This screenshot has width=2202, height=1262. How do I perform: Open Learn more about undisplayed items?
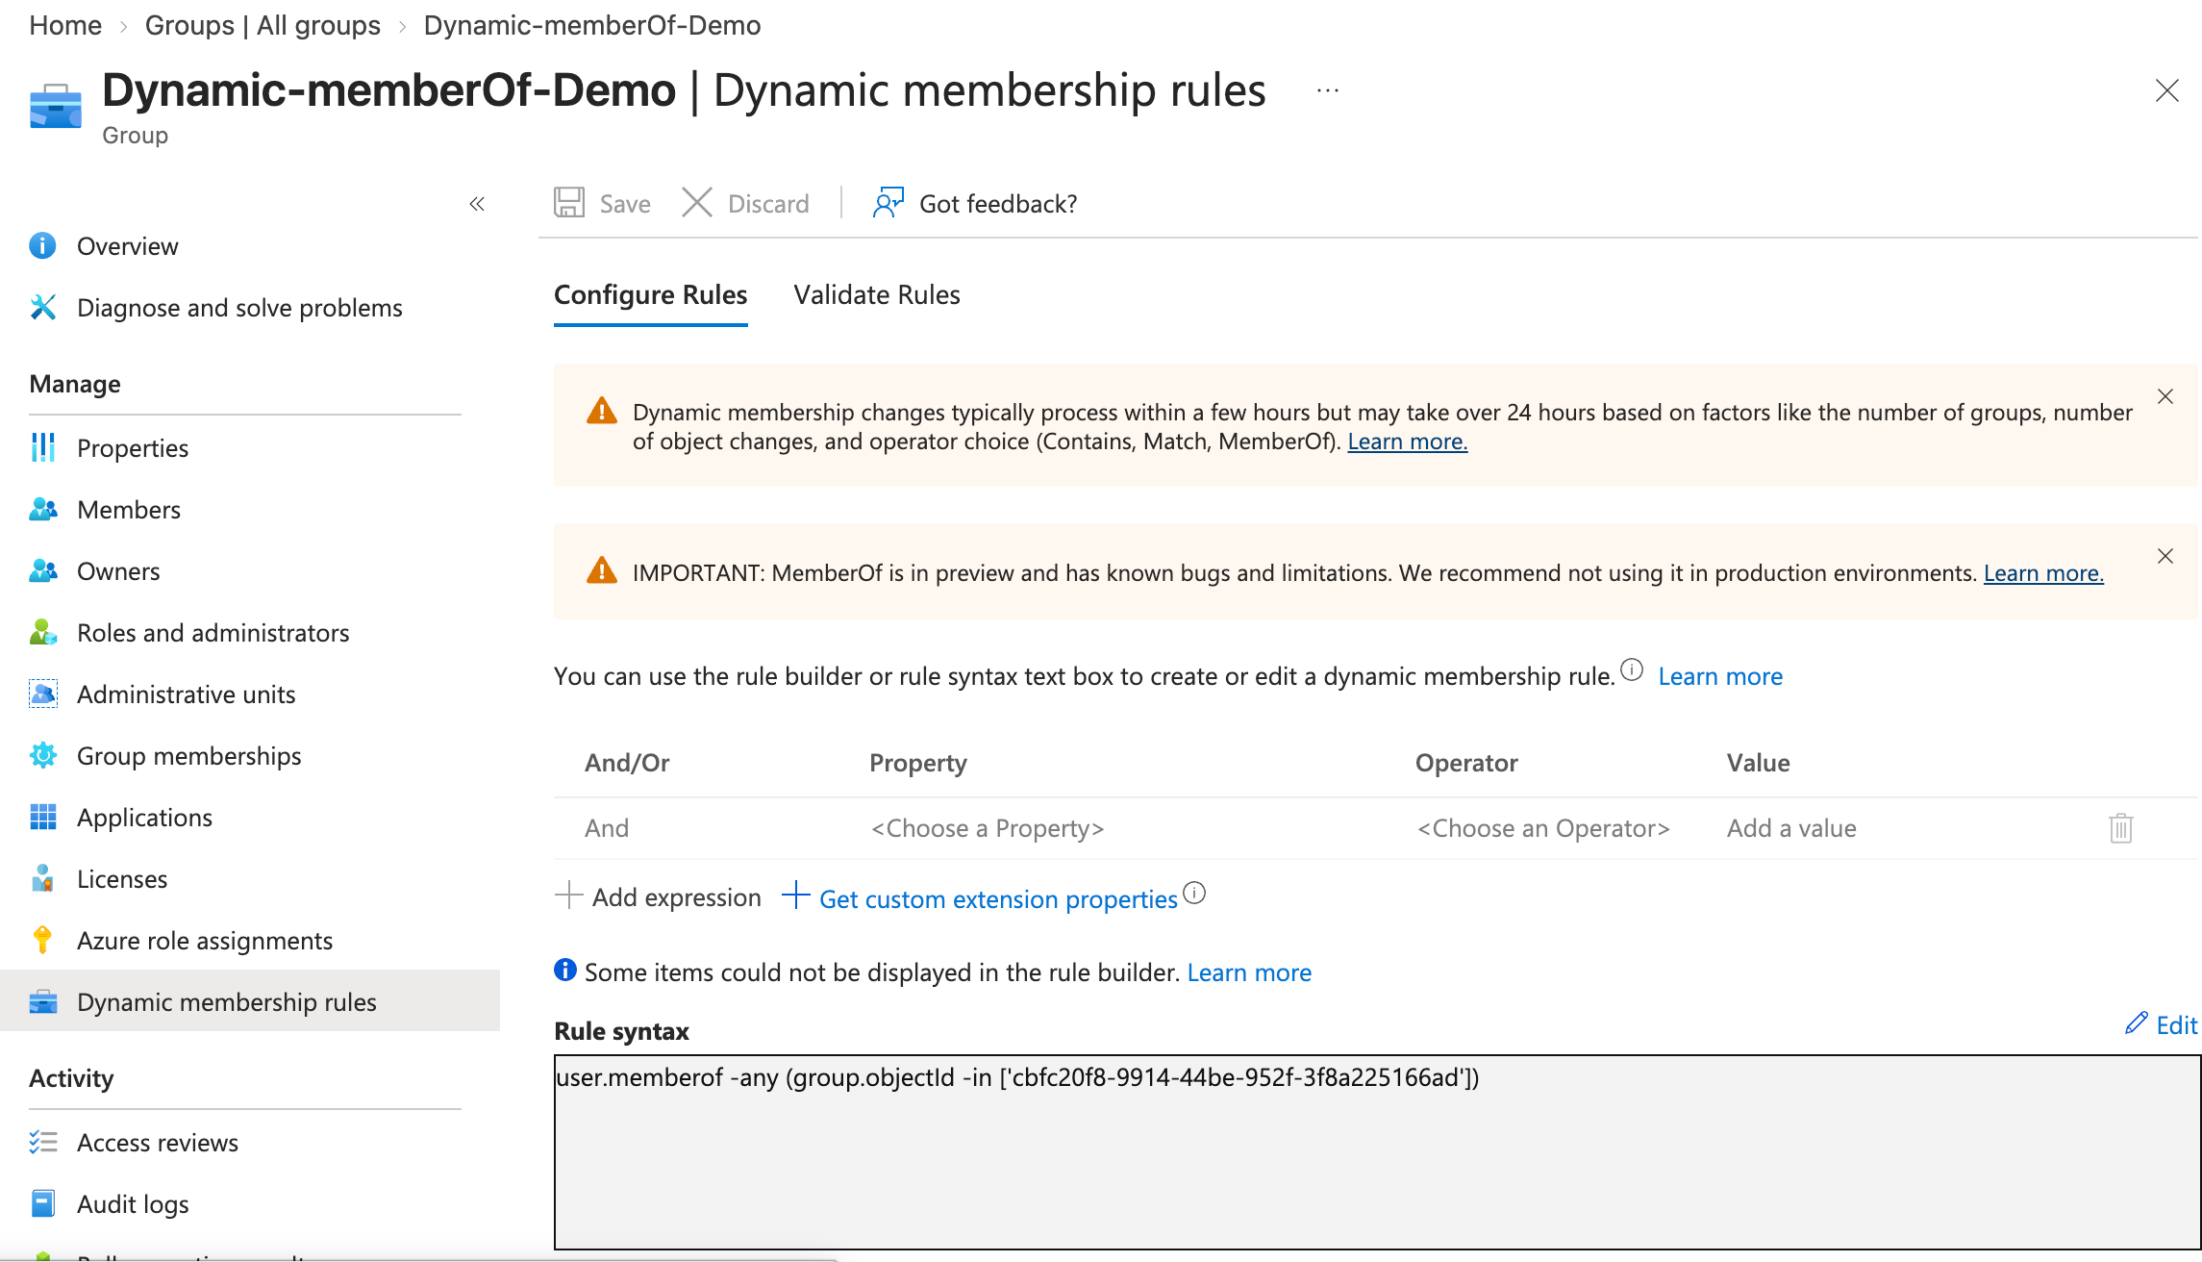point(1249,972)
